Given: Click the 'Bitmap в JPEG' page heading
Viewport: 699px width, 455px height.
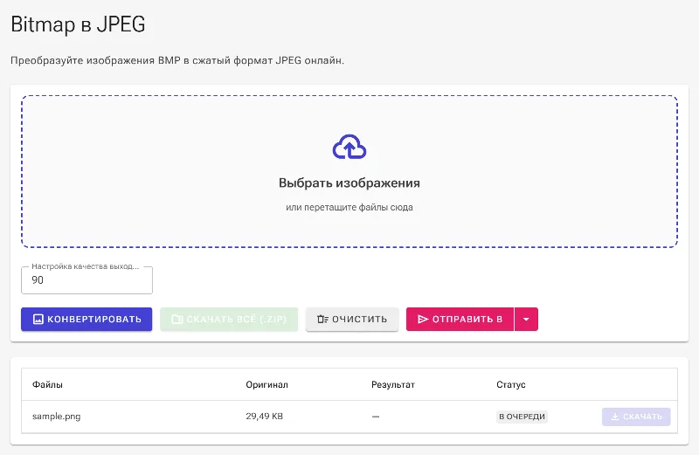Looking at the screenshot, I should 78,24.
